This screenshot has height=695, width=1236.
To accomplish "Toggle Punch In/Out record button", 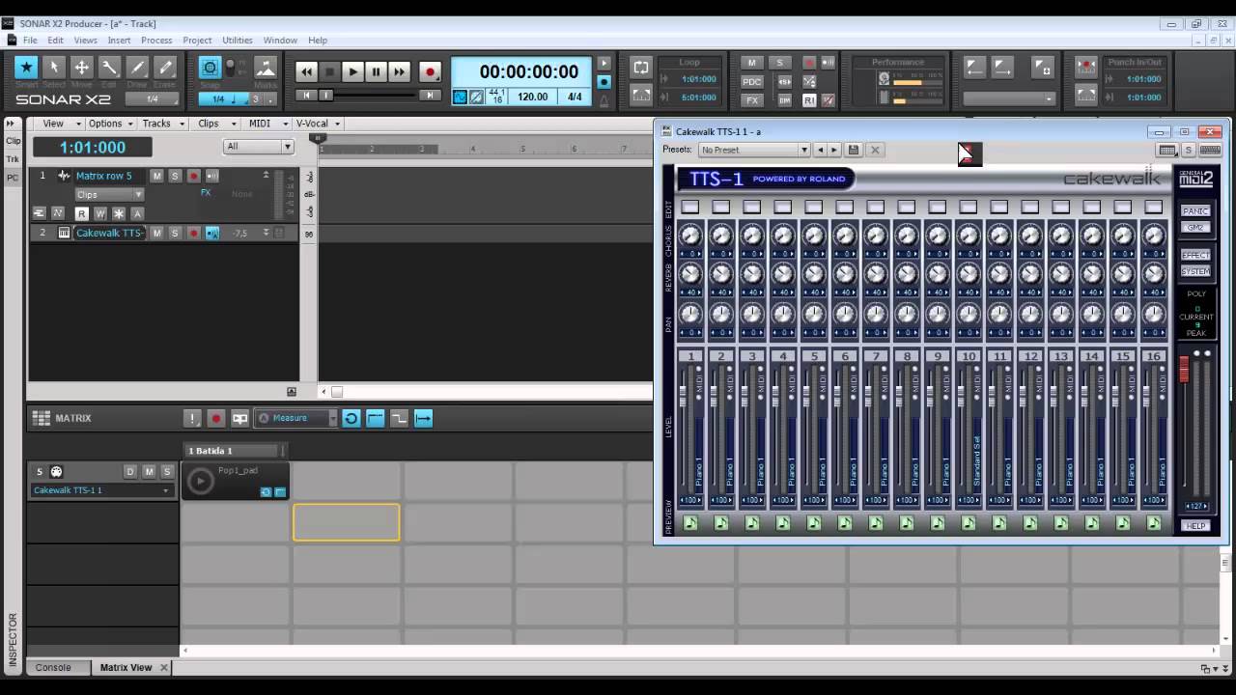I will coord(1086,68).
